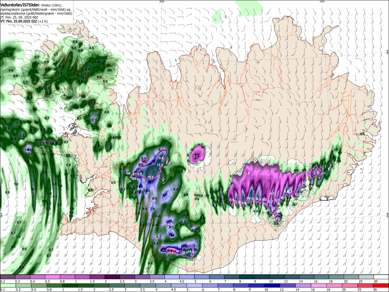Click the '0.2' label in the legend
Viewport: 389px width, 292px height.
click(2, 281)
